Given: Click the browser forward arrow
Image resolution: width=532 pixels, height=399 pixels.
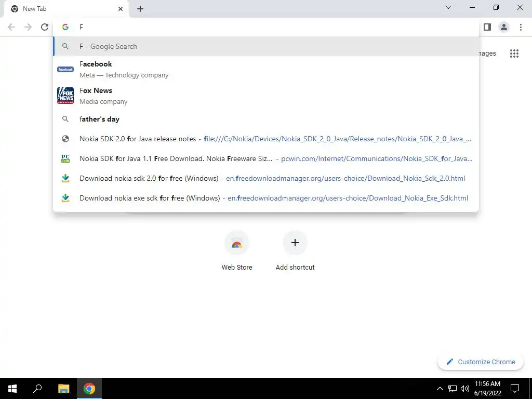Looking at the screenshot, I should [x=28, y=27].
